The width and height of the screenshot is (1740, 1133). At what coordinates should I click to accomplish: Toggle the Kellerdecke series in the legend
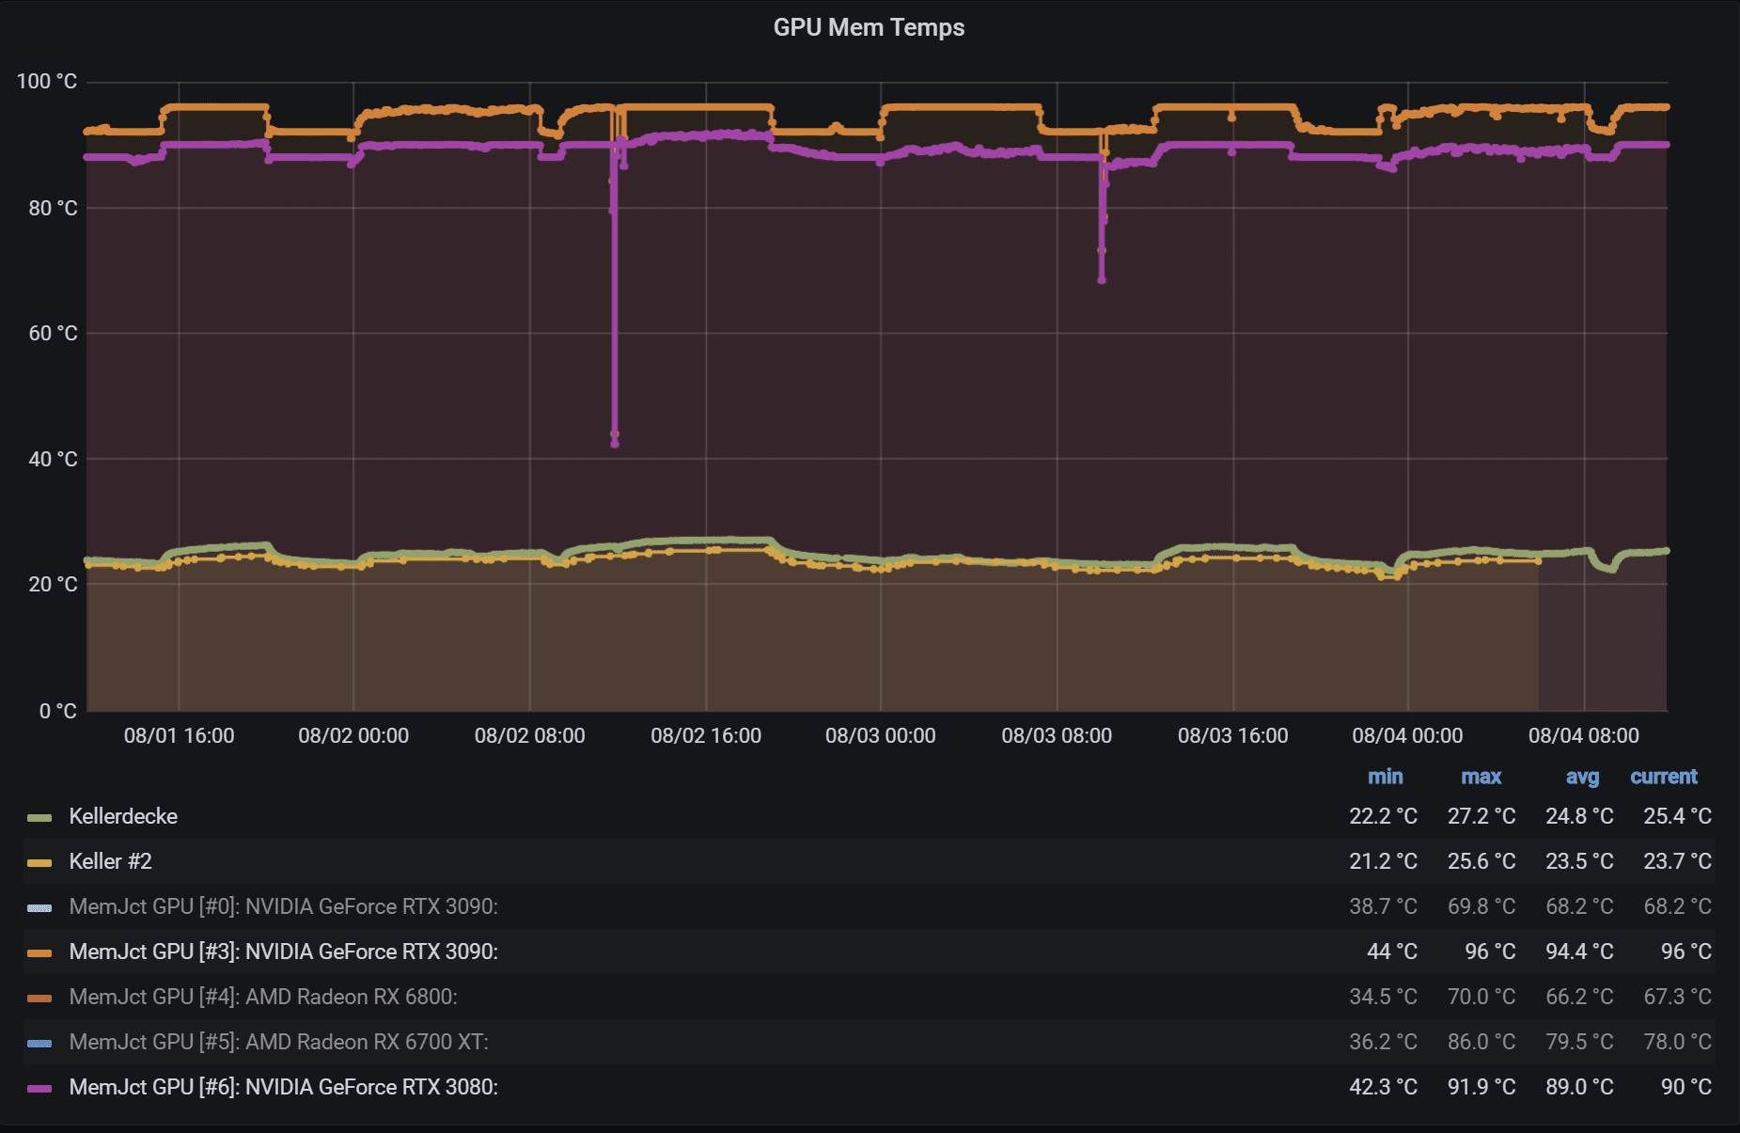click(x=123, y=816)
